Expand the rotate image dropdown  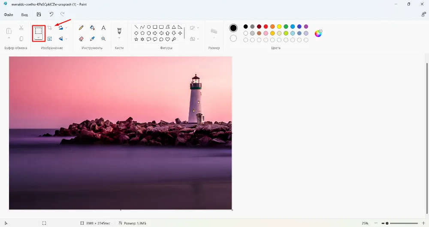tap(66, 28)
